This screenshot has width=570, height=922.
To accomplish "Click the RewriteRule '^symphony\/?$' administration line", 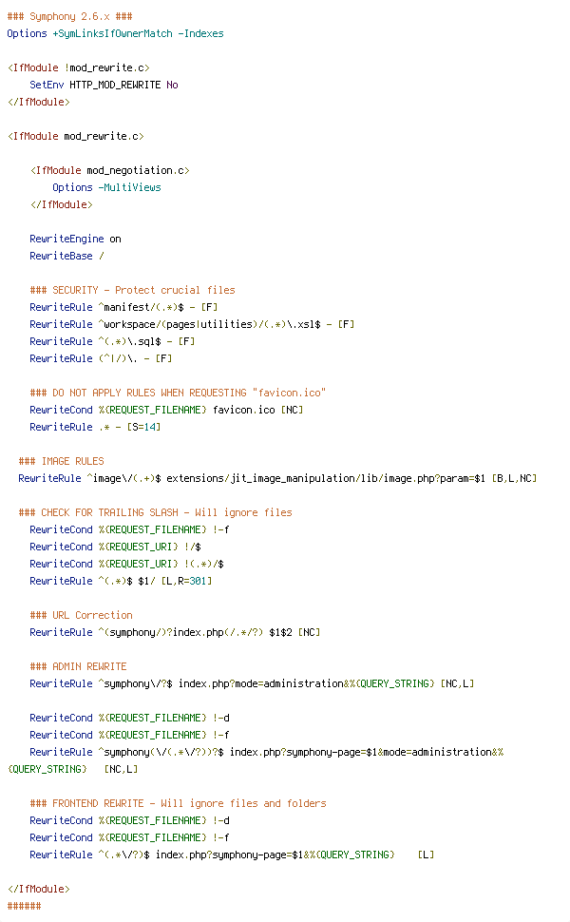I will 252,683.
